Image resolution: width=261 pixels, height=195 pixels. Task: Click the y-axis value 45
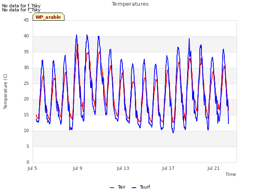26,20
